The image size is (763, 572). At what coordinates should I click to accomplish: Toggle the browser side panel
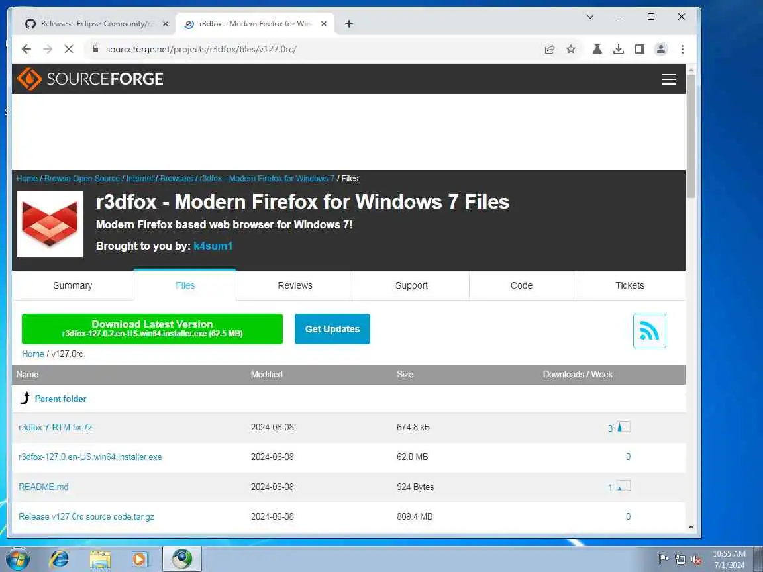pyautogui.click(x=639, y=49)
